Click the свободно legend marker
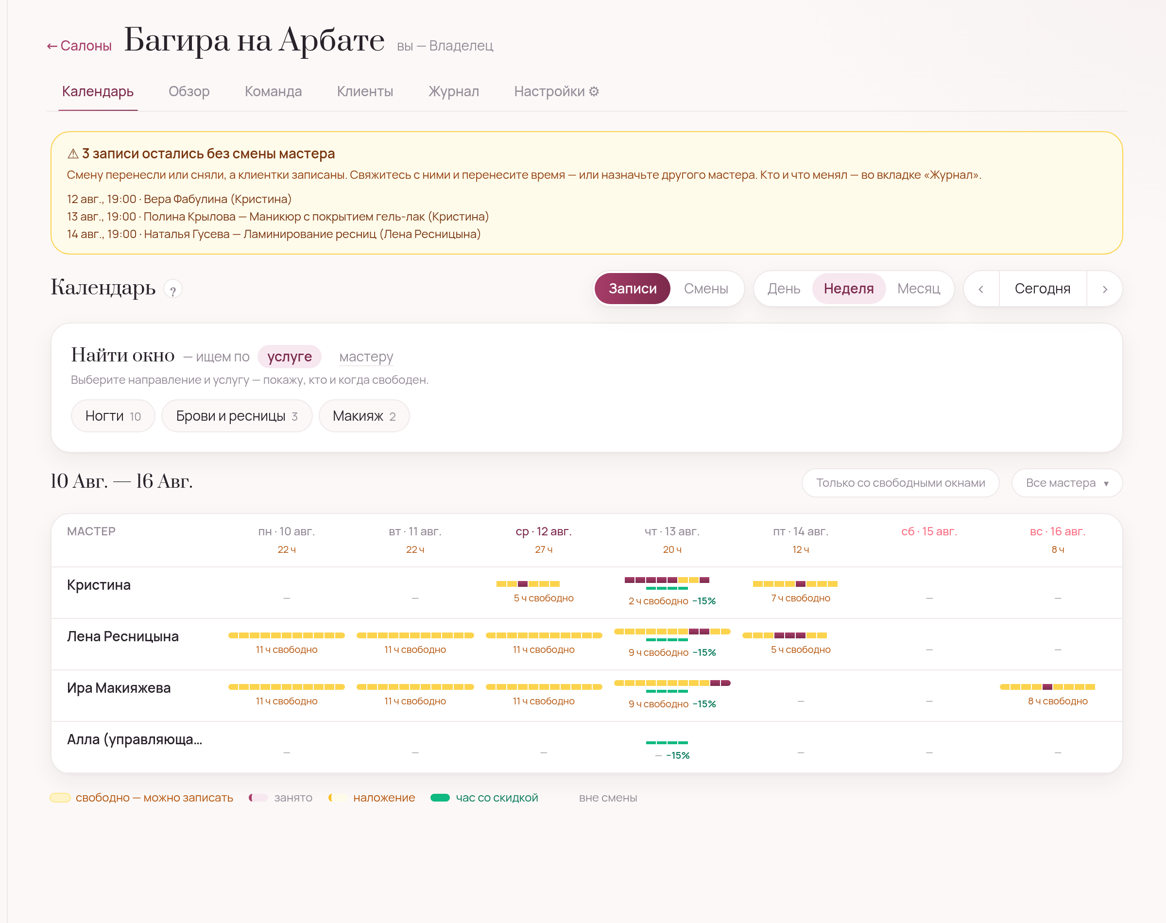The height and width of the screenshot is (923, 1166). click(x=60, y=798)
